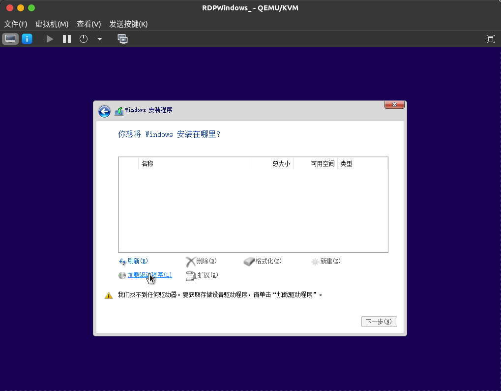Click the 格式化(F) format option
This screenshot has height=391, width=501.
tap(268, 261)
